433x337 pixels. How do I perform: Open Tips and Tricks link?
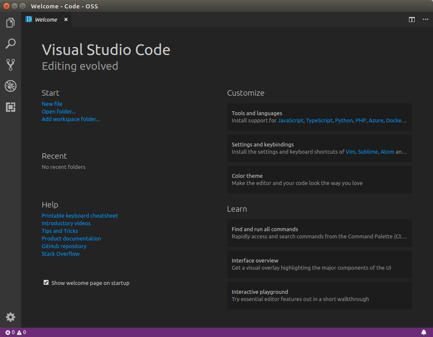pyautogui.click(x=60, y=231)
